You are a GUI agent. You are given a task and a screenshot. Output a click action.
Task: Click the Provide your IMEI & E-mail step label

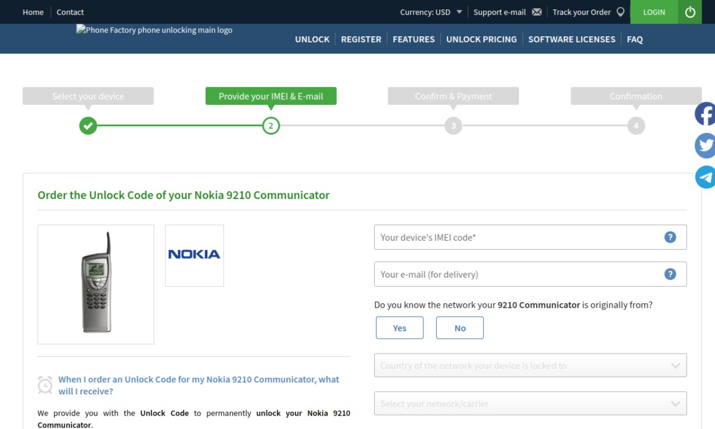(271, 96)
